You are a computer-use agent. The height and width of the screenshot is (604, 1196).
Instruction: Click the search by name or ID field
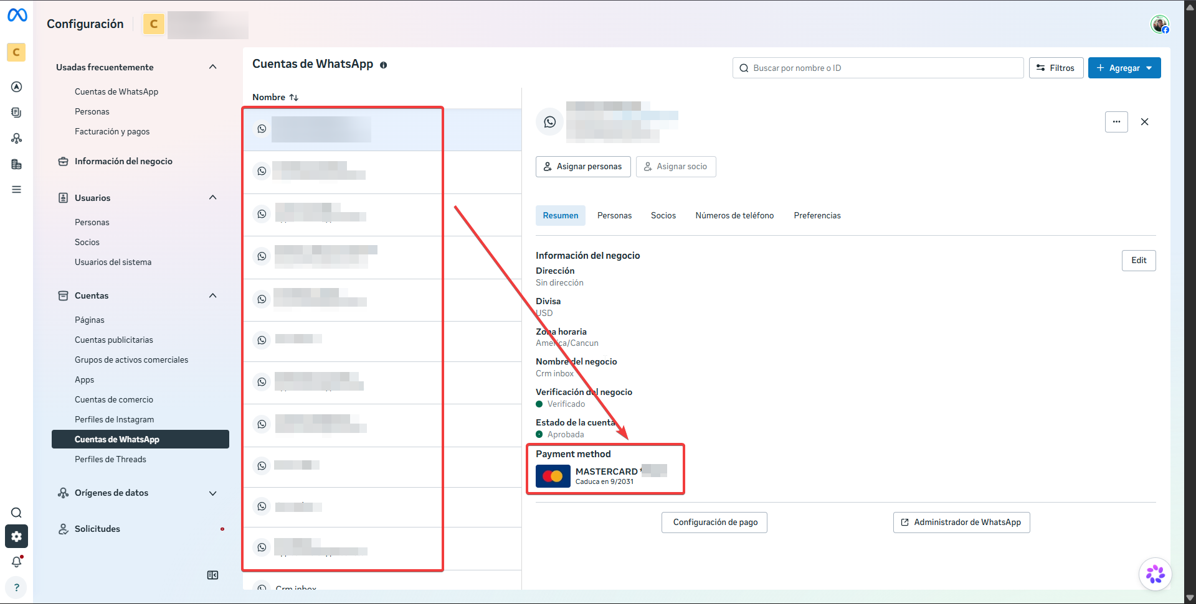[878, 68]
